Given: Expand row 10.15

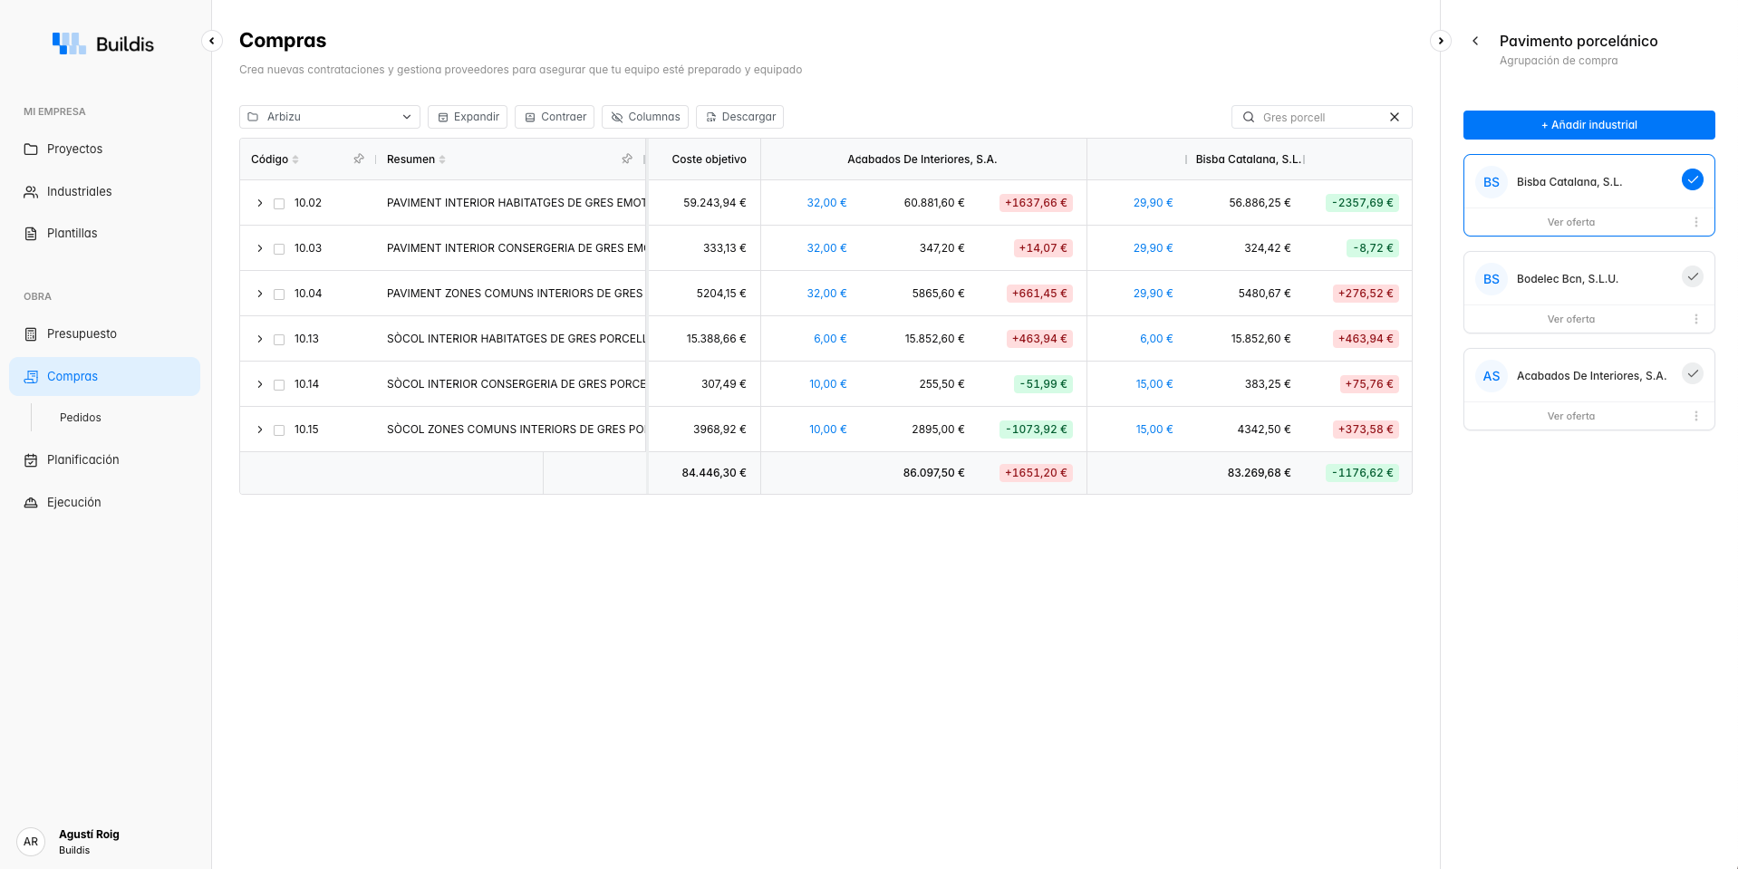Looking at the screenshot, I should pos(260,430).
